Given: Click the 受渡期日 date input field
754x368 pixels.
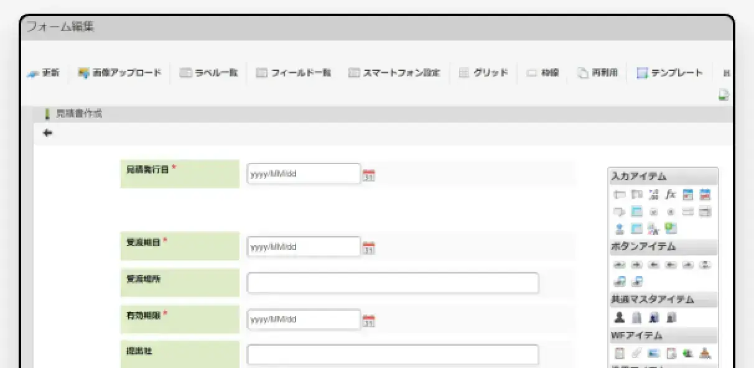Looking at the screenshot, I should [304, 246].
